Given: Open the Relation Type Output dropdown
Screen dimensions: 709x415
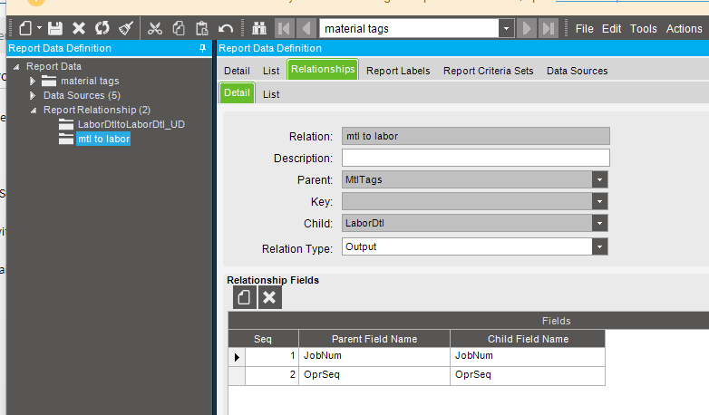Looking at the screenshot, I should tap(599, 246).
